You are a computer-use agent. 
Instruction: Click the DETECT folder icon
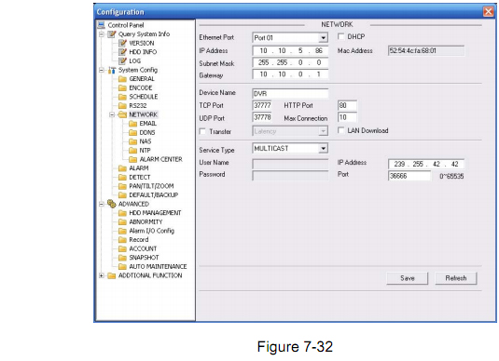122,177
